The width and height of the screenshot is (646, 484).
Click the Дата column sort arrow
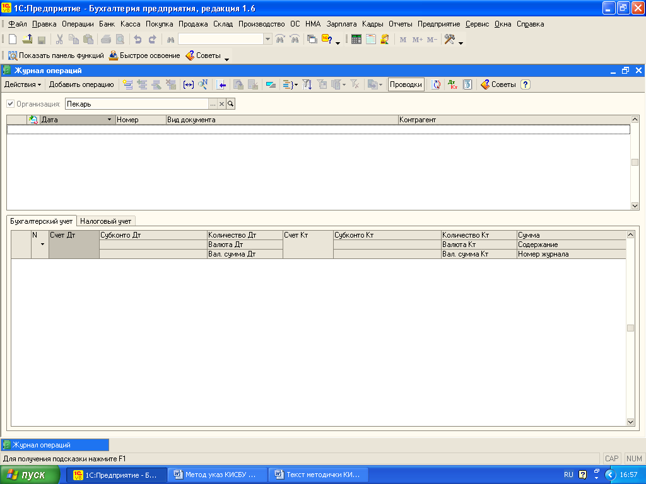tap(109, 120)
